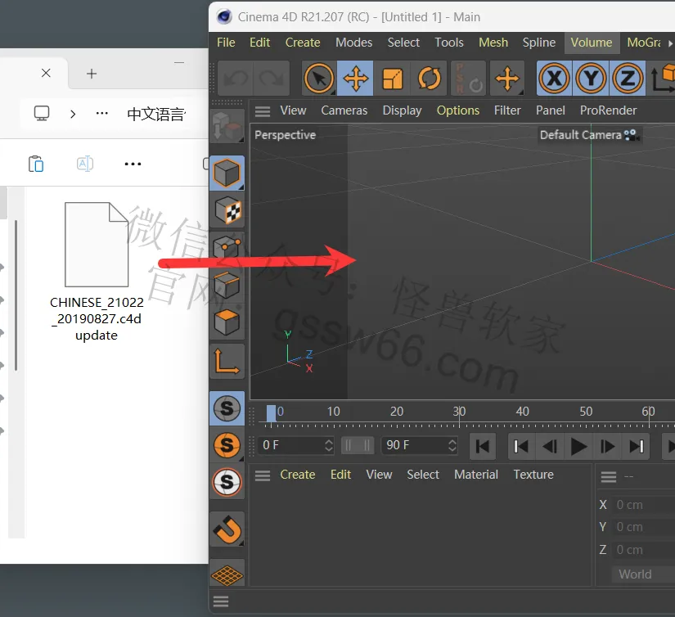Open viewport Options menu
The width and height of the screenshot is (675, 617).
[x=458, y=110]
